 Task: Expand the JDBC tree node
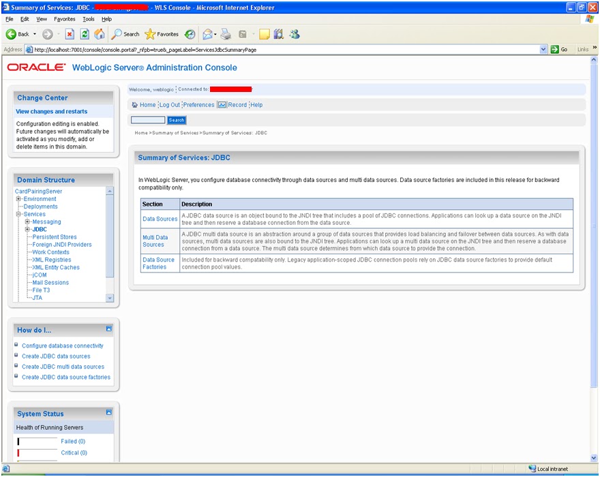[27, 230]
